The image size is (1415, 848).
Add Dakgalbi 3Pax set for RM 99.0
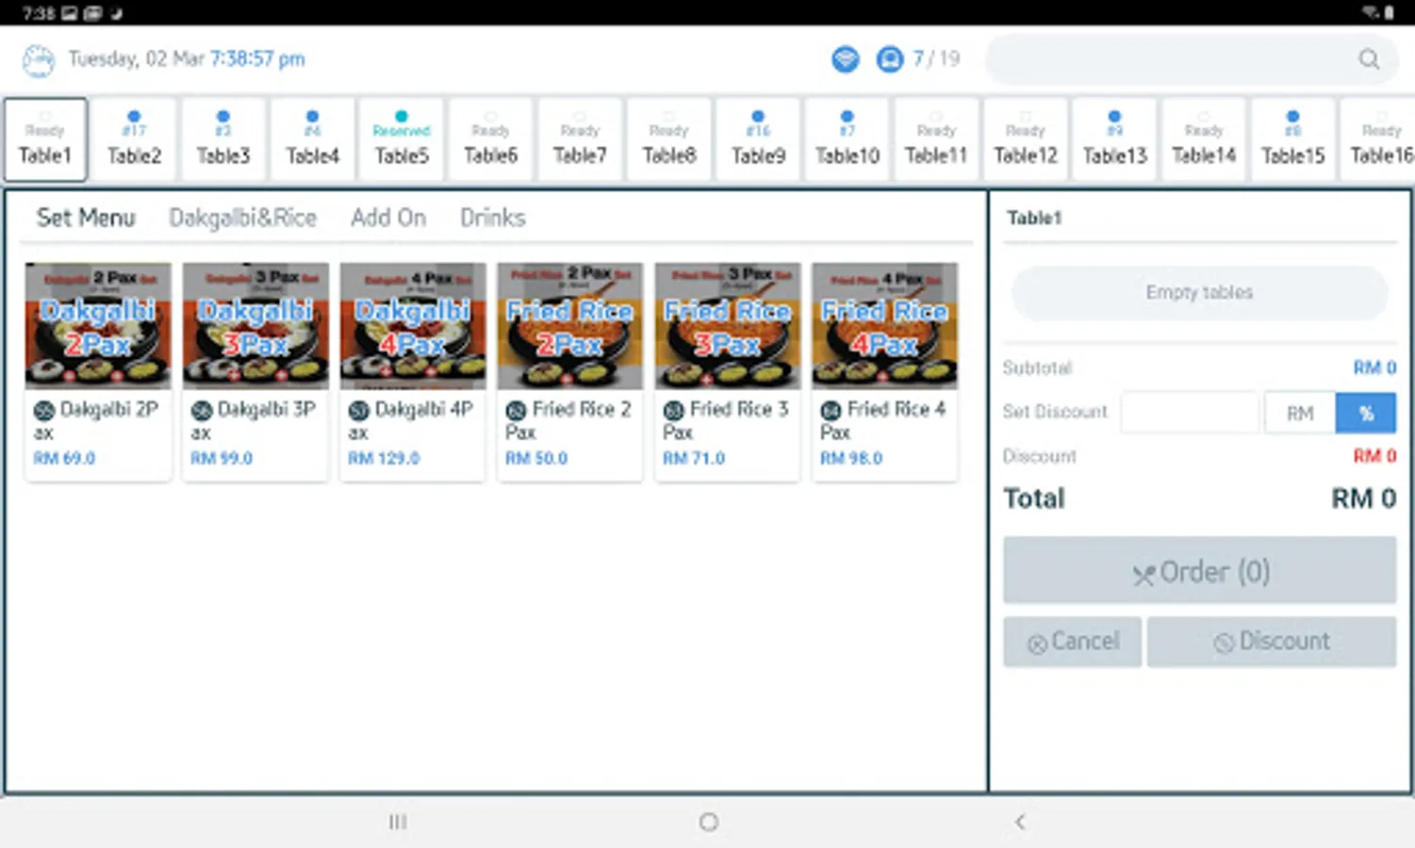click(255, 371)
